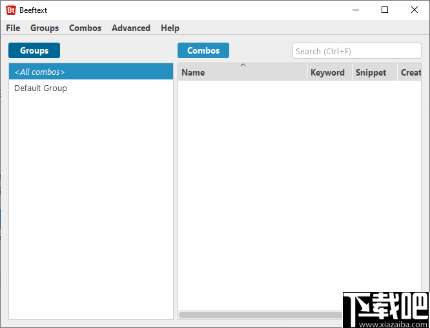The width and height of the screenshot is (430, 328).
Task: Sort by the Creation column header
Action: click(x=409, y=72)
